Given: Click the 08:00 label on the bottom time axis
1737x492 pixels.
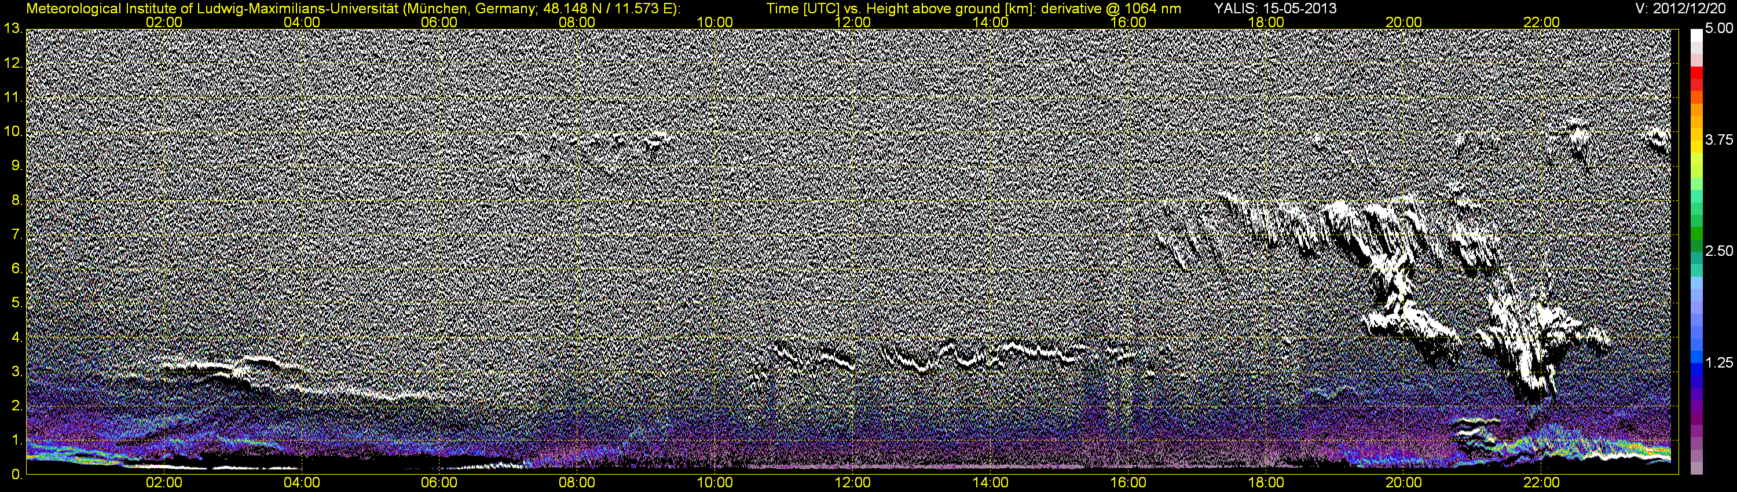Looking at the screenshot, I should coord(577,483).
